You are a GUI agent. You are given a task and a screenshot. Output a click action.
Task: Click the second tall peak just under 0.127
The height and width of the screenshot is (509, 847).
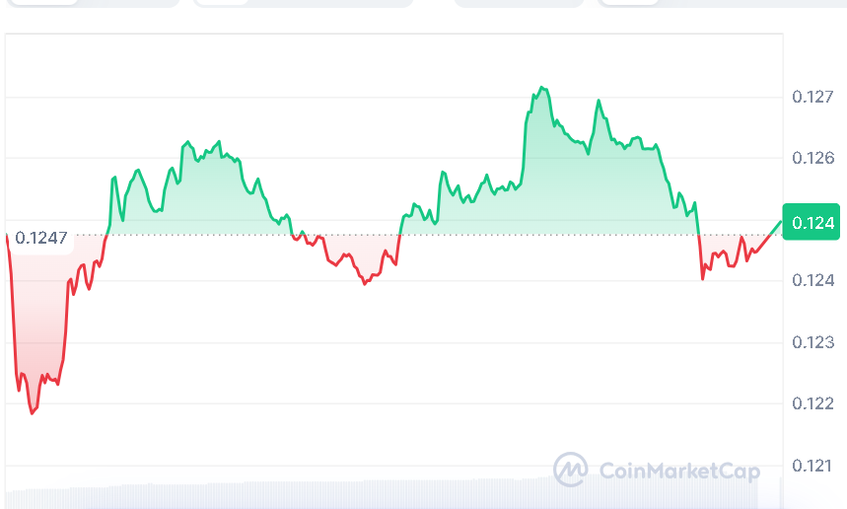pyautogui.click(x=598, y=101)
